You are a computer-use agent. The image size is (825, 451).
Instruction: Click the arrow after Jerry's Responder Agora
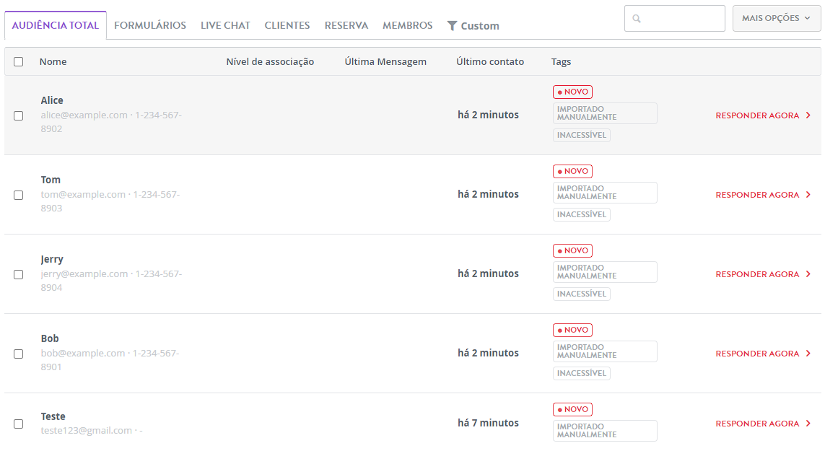pyautogui.click(x=808, y=274)
